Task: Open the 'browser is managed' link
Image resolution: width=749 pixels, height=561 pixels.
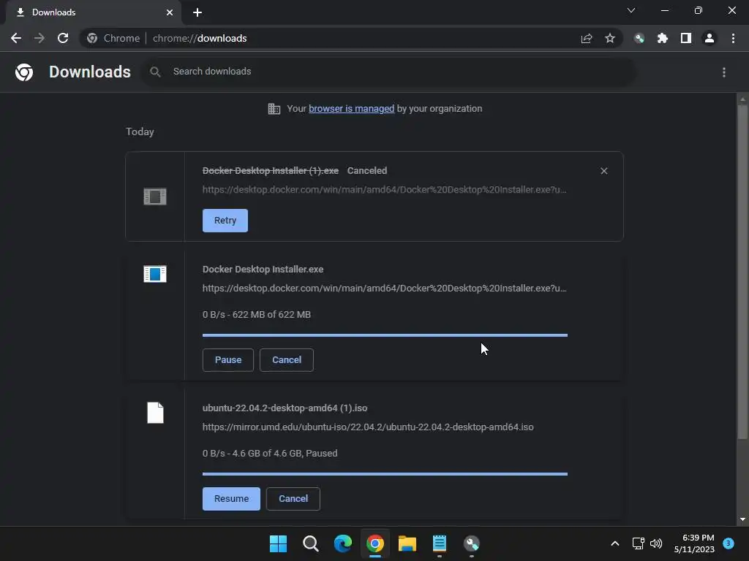Action: coord(352,109)
